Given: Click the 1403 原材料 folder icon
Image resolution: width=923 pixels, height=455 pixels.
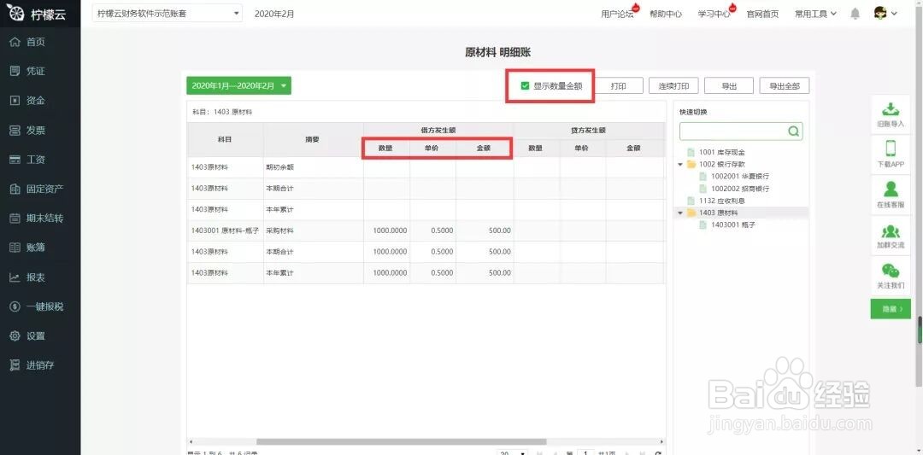Looking at the screenshot, I should [691, 213].
